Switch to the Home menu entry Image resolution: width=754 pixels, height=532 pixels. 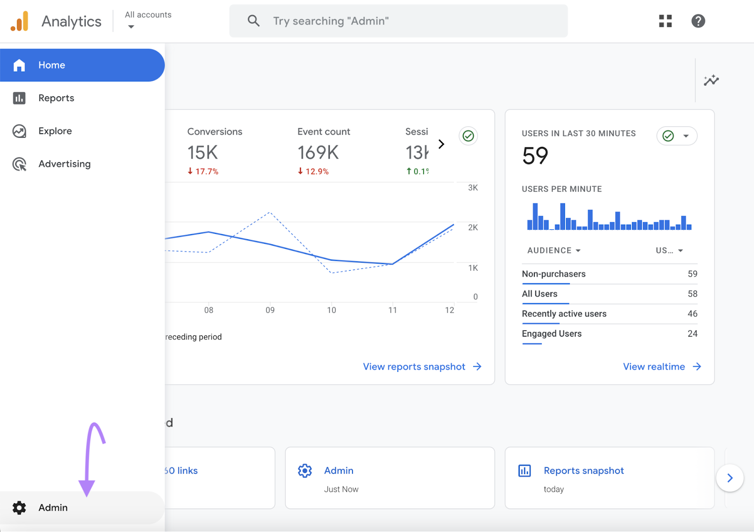(x=51, y=65)
